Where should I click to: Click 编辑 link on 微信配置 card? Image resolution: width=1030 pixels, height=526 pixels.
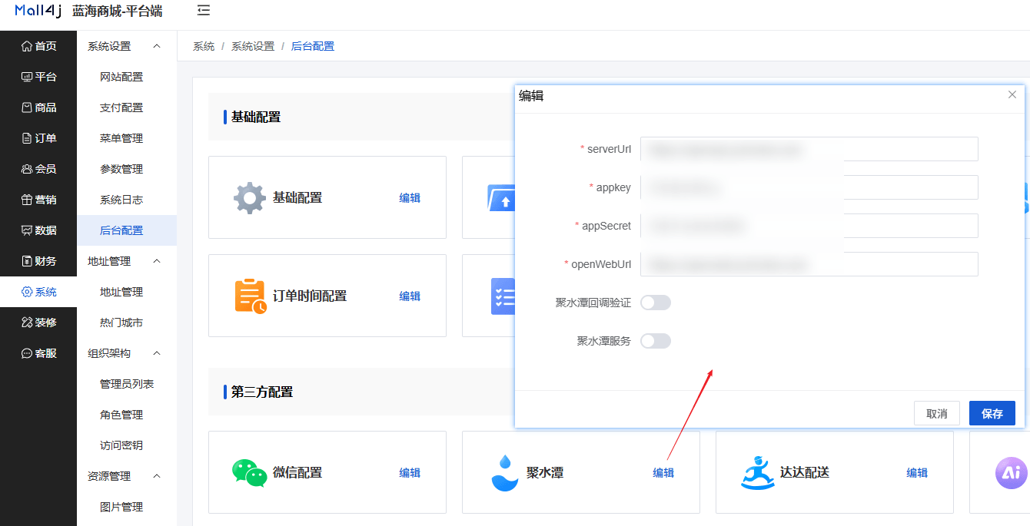coord(410,473)
